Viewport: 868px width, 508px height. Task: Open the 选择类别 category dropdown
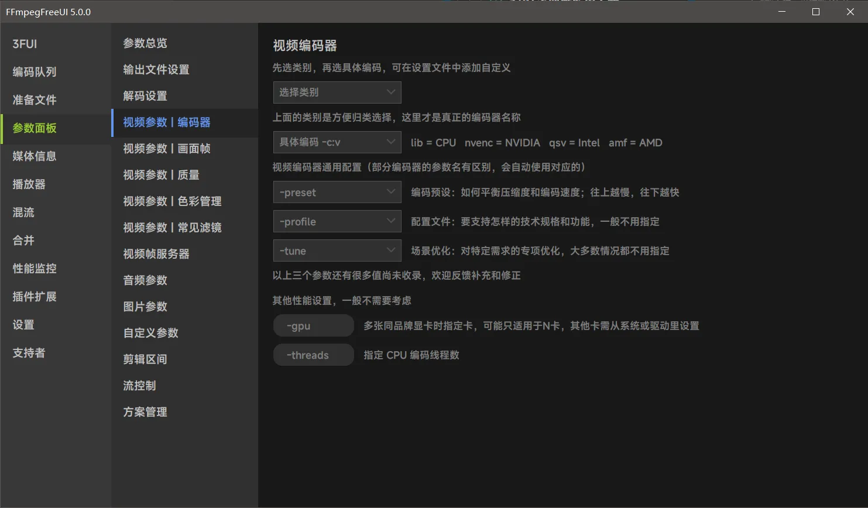point(337,92)
